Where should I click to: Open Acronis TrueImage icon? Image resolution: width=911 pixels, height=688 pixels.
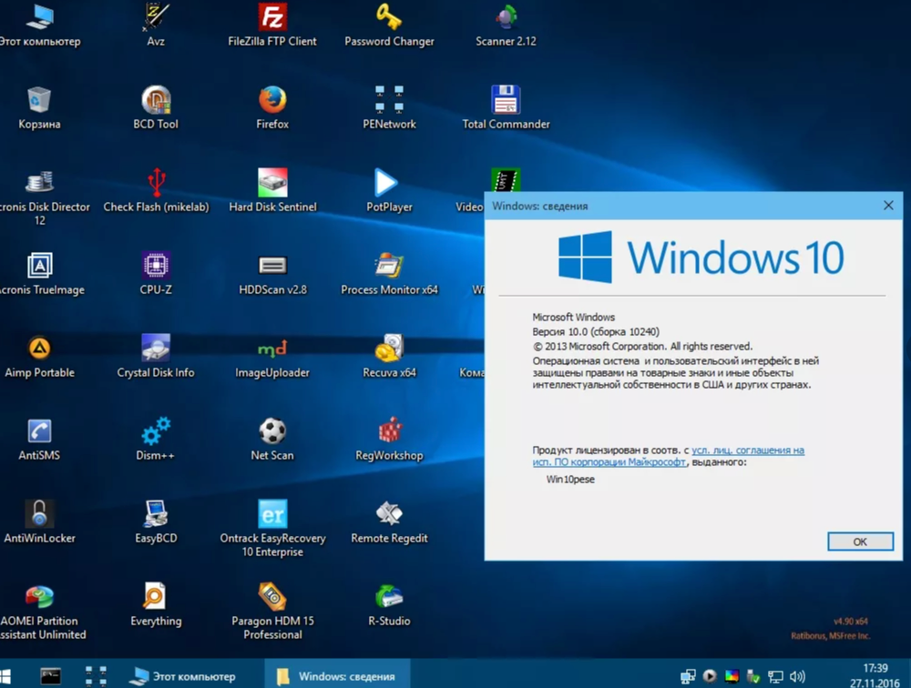[39, 273]
